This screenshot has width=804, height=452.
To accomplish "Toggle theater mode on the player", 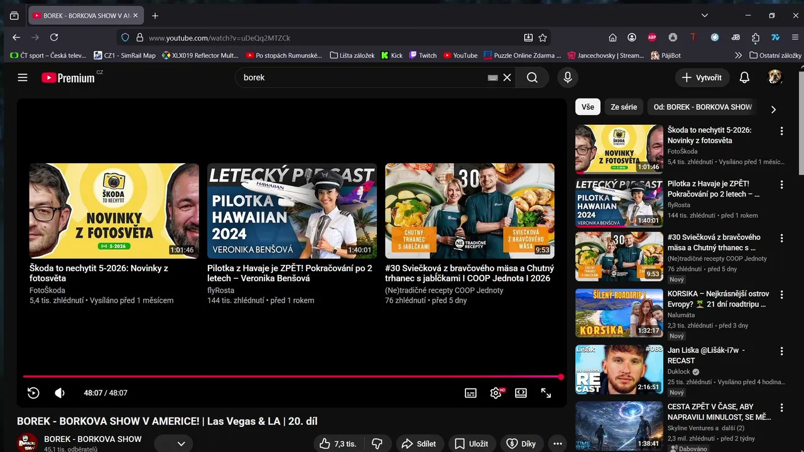I will [521, 393].
